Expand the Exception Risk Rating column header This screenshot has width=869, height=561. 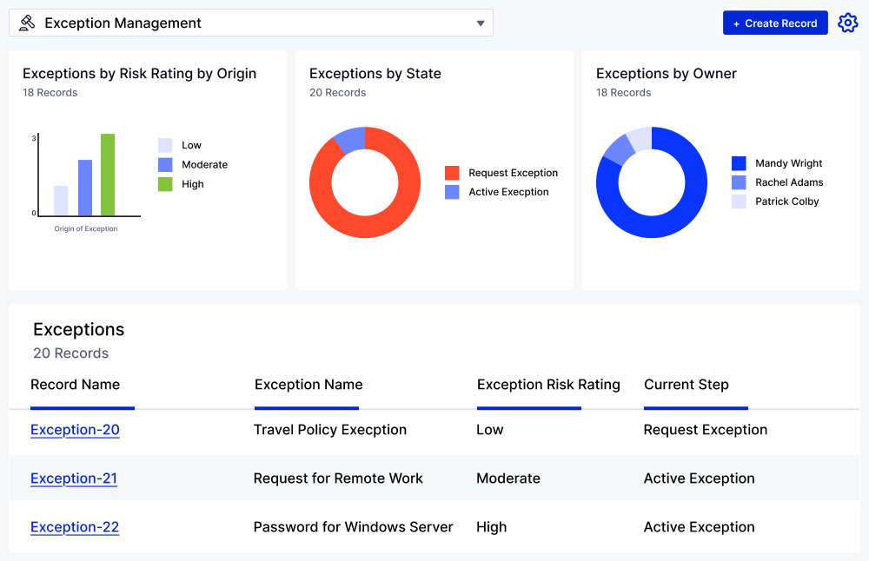pos(547,385)
